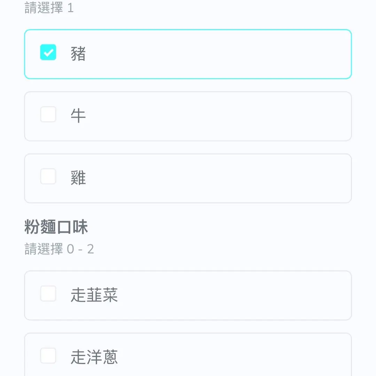376x376 pixels.
Task: Click the 粉麵口味 section heading
Action: [x=56, y=228]
